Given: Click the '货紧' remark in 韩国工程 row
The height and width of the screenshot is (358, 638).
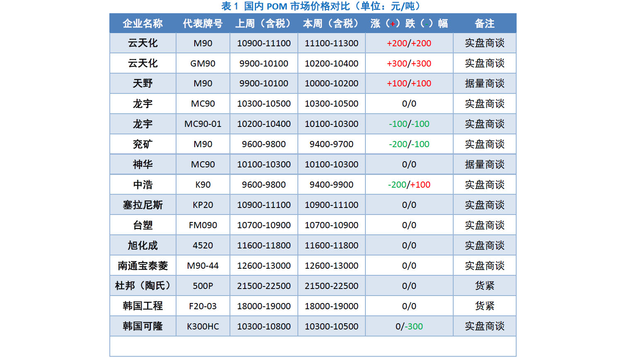Looking at the screenshot, I should click(485, 306).
